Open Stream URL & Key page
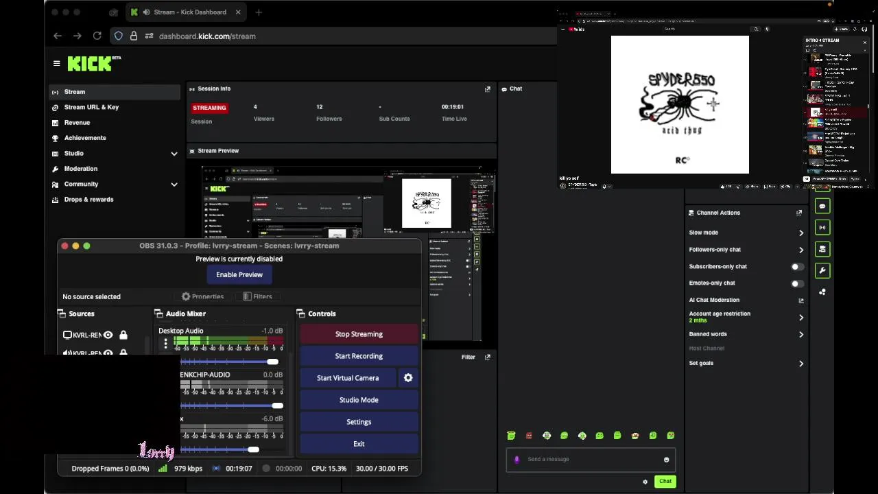The image size is (878, 494). (x=91, y=107)
